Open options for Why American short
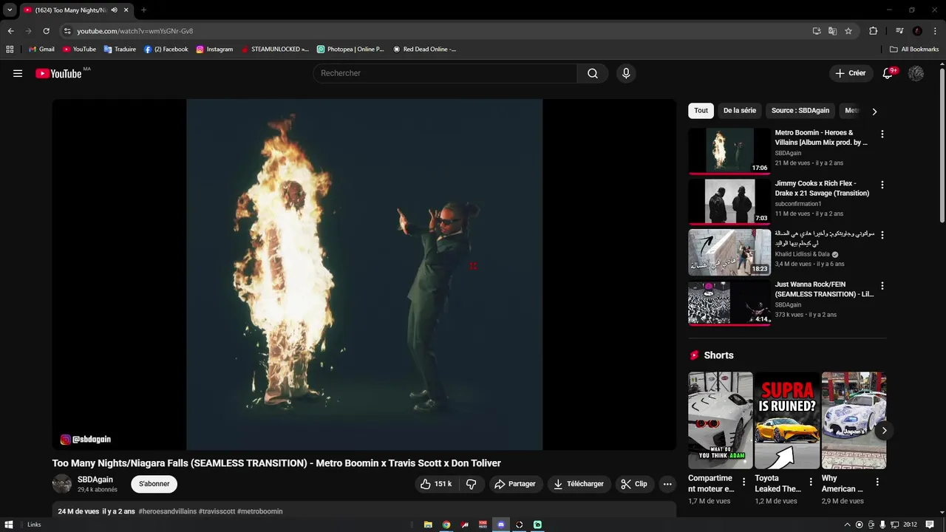This screenshot has height=532, width=946. [x=877, y=482]
